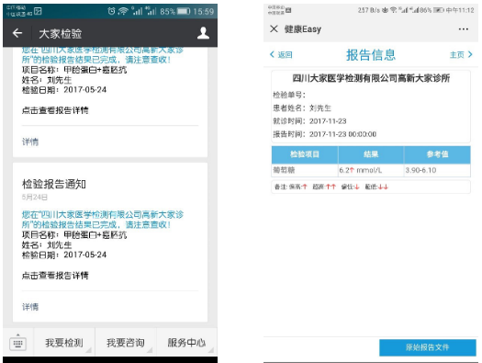Open 详情 link of the upper notification card
This screenshot has height=363, width=482.
click(30, 142)
